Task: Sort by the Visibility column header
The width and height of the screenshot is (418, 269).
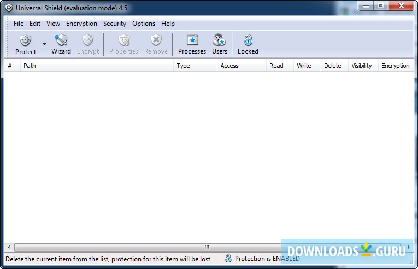Action: [x=363, y=66]
